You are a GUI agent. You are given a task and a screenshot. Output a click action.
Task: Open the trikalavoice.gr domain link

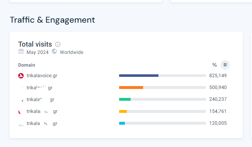(42, 76)
